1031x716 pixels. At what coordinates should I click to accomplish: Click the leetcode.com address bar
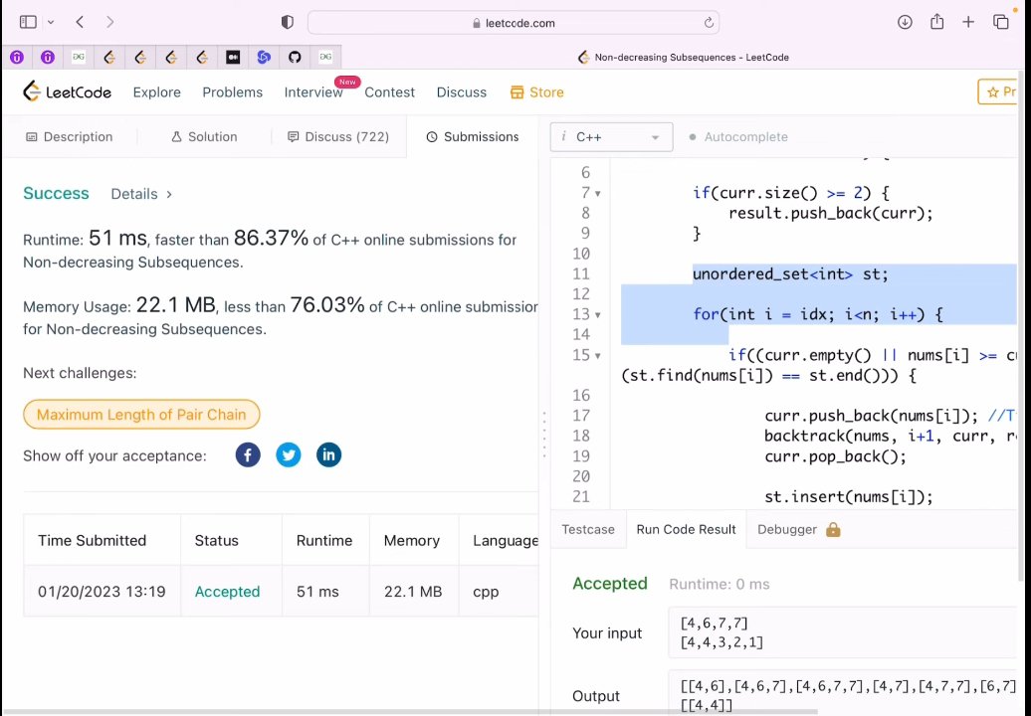coord(513,23)
